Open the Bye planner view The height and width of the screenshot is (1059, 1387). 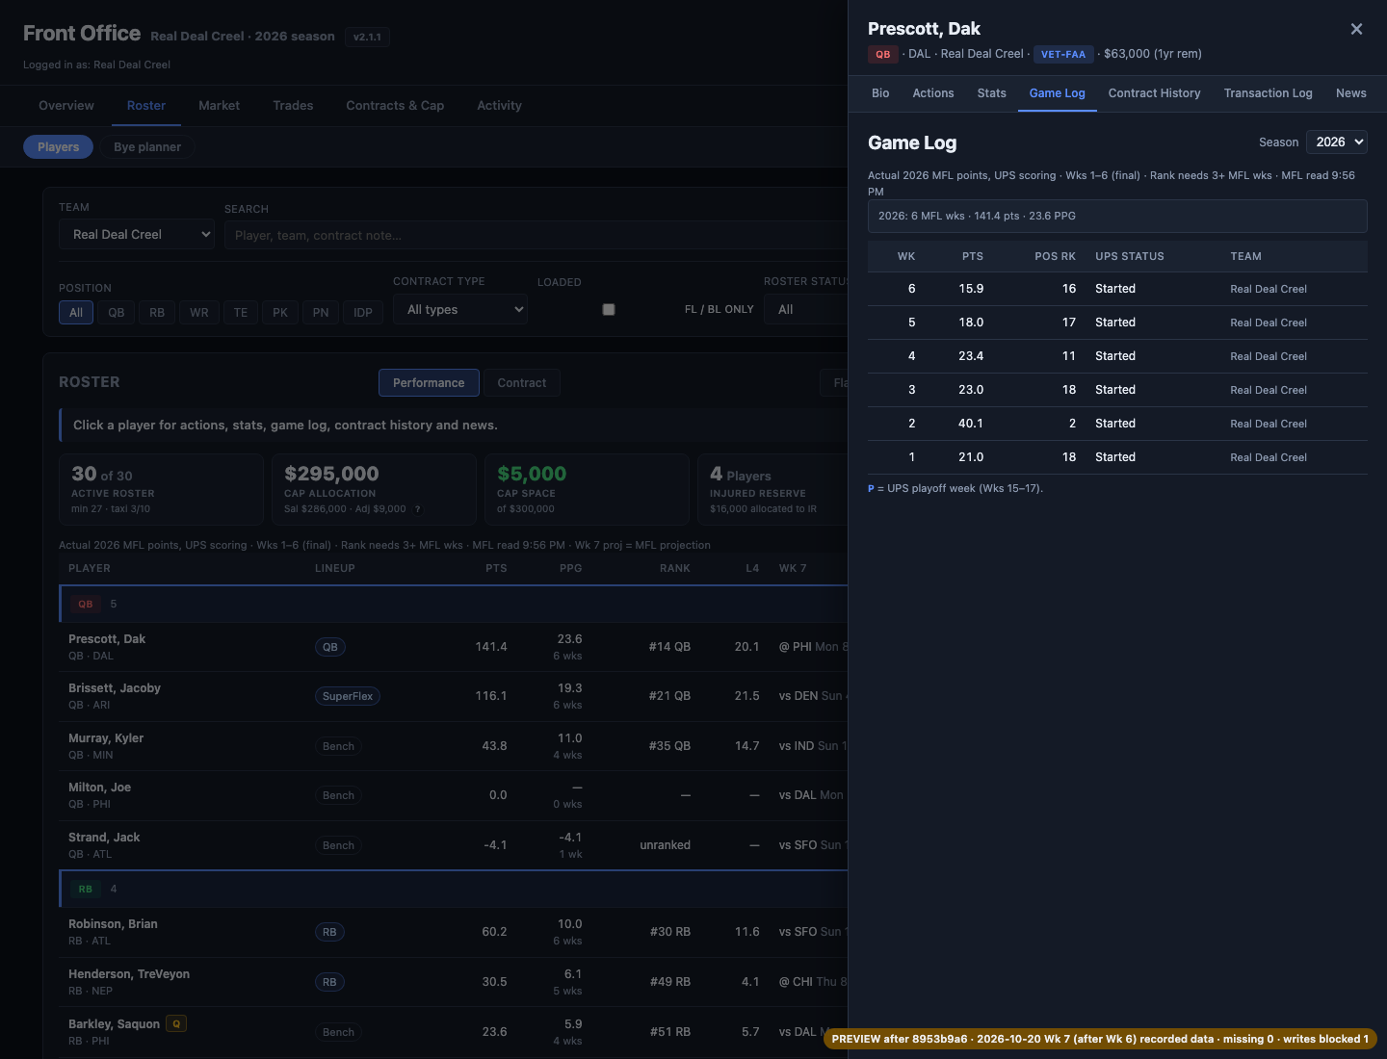pos(147,147)
